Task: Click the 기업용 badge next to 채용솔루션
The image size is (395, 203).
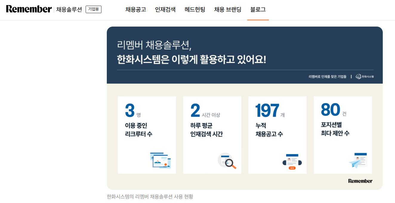Action: (x=93, y=10)
